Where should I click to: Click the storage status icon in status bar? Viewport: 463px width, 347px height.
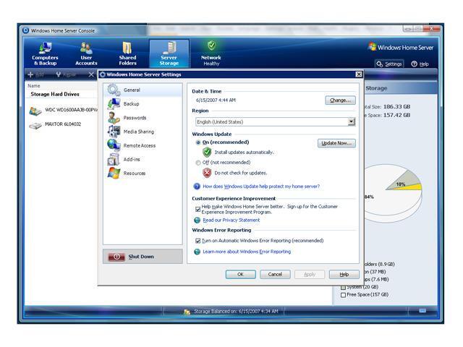pyautogui.click(x=187, y=312)
